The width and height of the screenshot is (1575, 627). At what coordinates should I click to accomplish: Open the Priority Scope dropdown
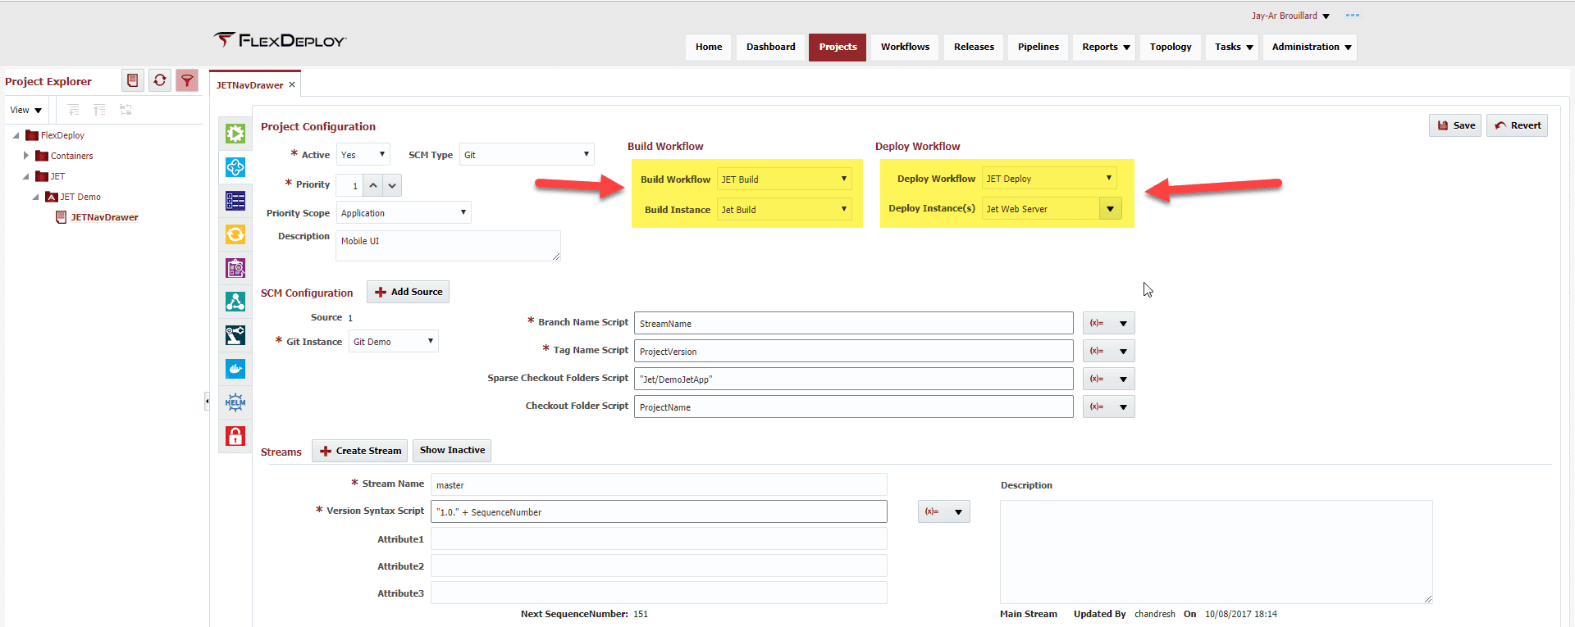point(404,212)
